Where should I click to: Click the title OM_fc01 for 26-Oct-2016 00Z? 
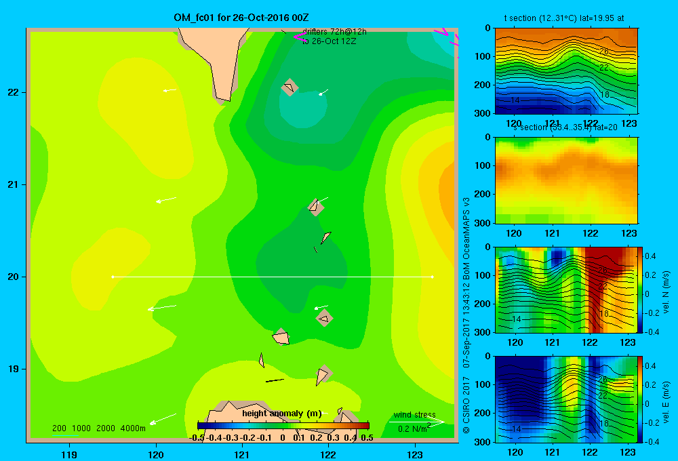coord(241,18)
